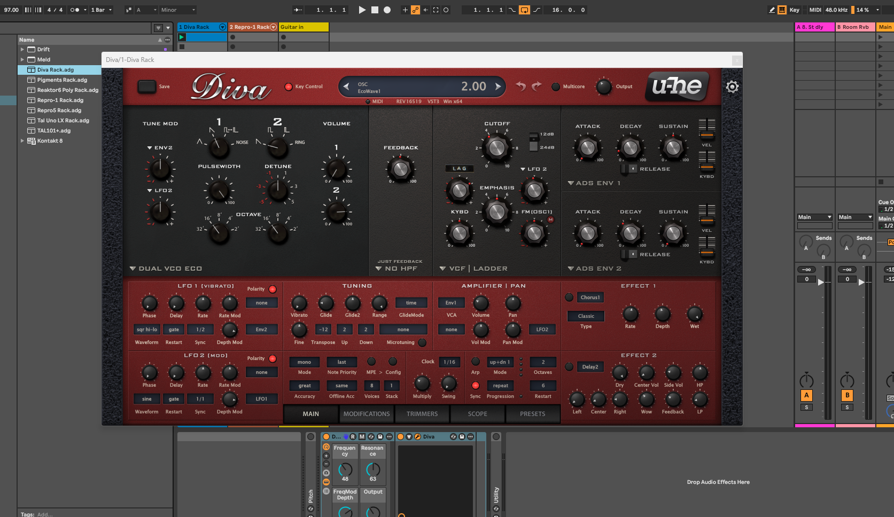Go to previous preset with left arrow
Image resolution: width=894 pixels, height=517 pixels.
click(346, 86)
